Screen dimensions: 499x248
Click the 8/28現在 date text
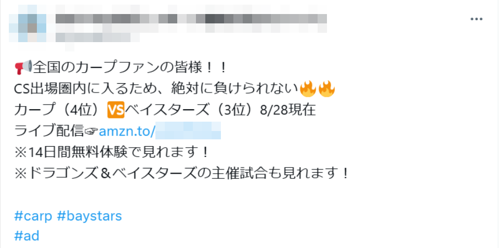[288, 110]
